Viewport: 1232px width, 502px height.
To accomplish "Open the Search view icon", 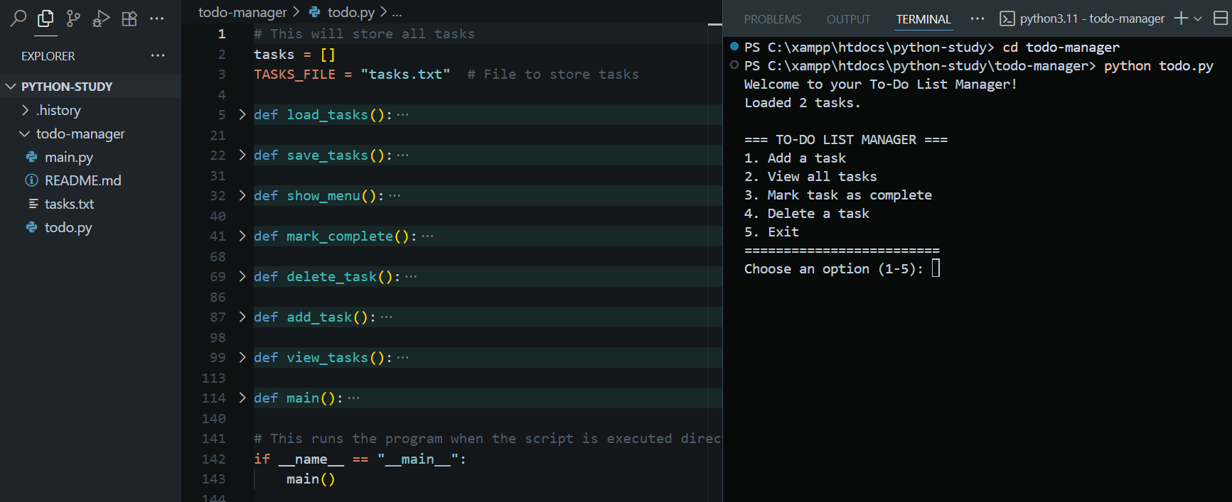I will coord(18,18).
